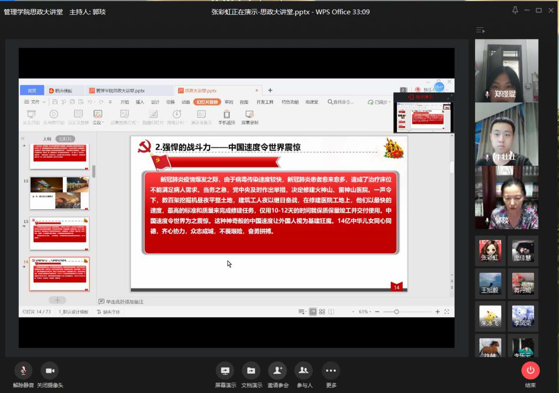The image size is (559, 393).
Task: Unmute the microphone with 解除静音
Action: [23, 371]
